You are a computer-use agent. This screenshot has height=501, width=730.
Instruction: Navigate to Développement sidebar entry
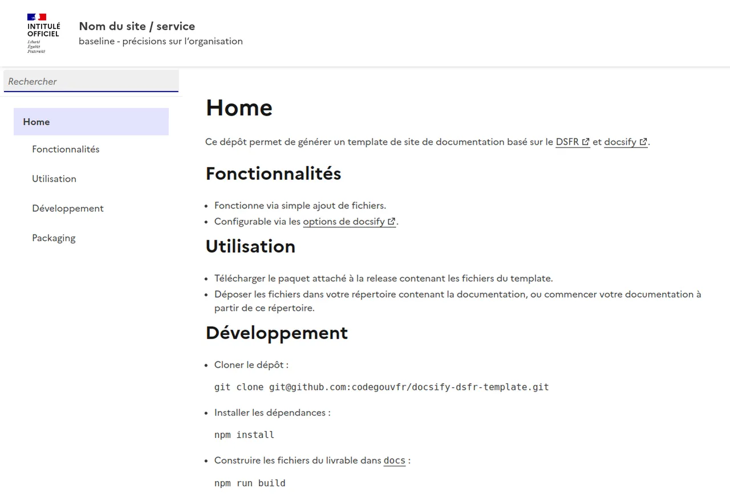(x=68, y=208)
